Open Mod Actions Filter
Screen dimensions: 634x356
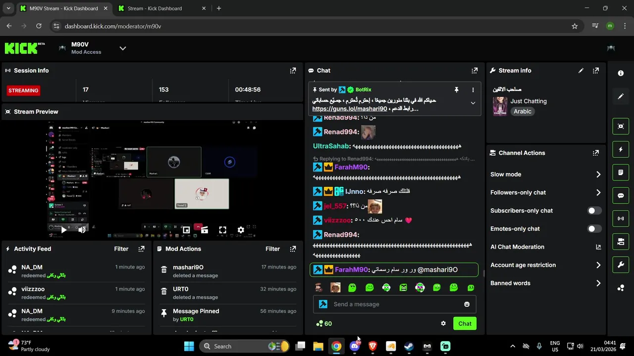pyautogui.click(x=273, y=249)
